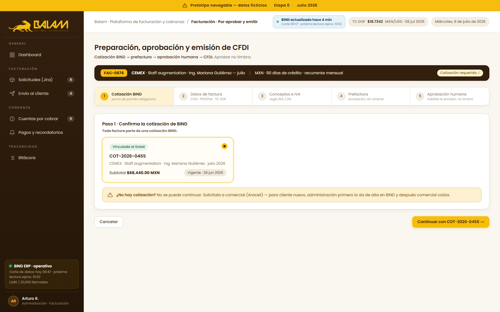Go to Dashboard

(x=42, y=55)
